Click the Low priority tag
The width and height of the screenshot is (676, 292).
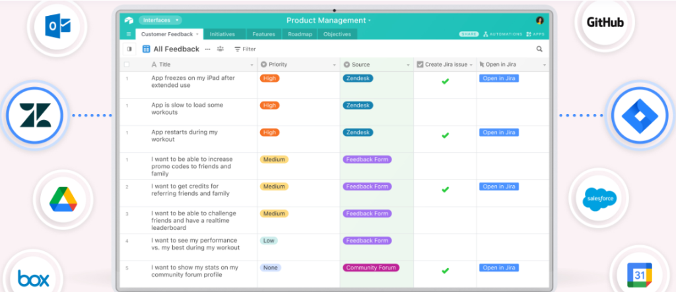(269, 241)
